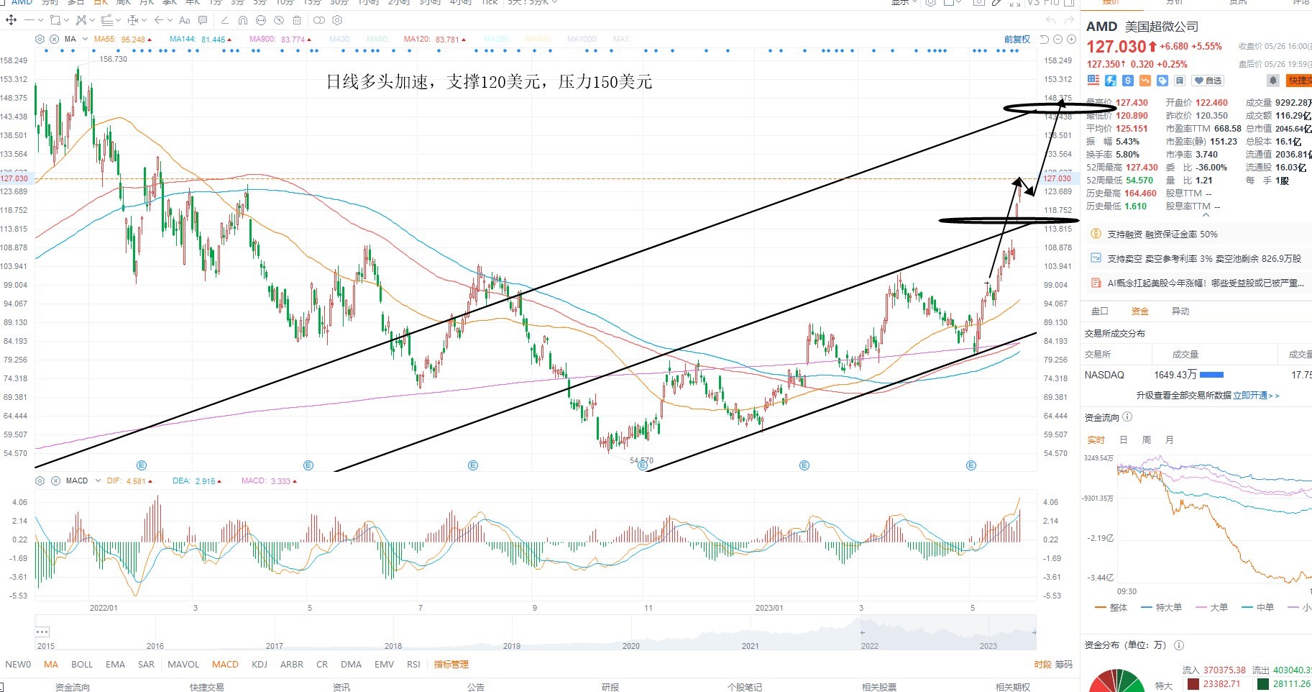The height and width of the screenshot is (692, 1312).
Task: Click the 2021 marker on timeline navigator
Action: (x=750, y=646)
